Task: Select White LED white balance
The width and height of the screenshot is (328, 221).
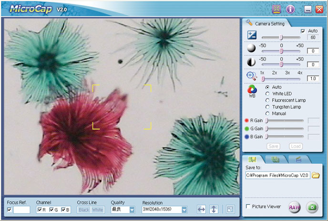Action: point(267,94)
